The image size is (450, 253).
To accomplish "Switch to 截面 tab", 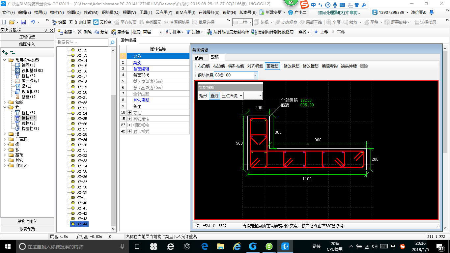I will (199, 57).
